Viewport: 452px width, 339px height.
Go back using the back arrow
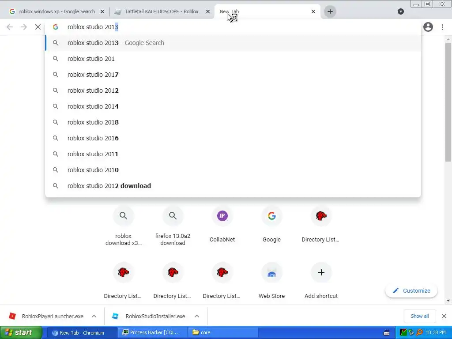click(x=10, y=27)
